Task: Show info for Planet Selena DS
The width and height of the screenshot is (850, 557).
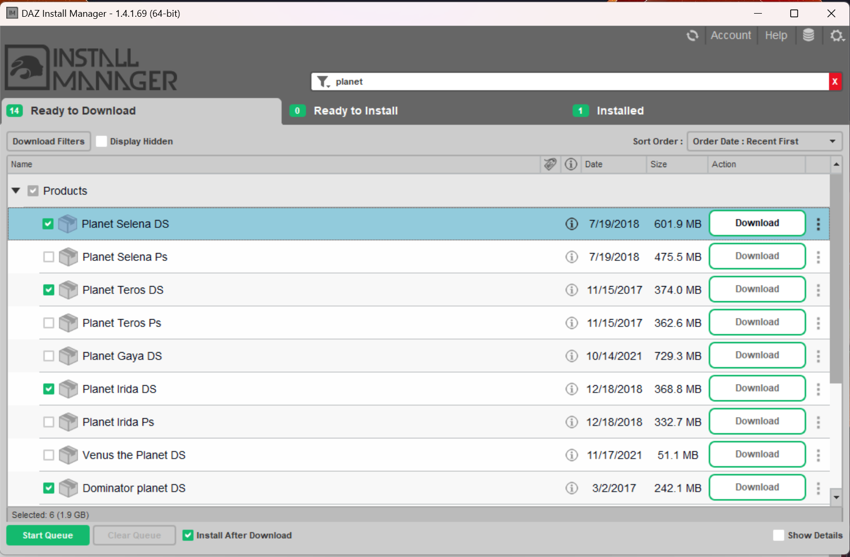Action: coord(572,224)
